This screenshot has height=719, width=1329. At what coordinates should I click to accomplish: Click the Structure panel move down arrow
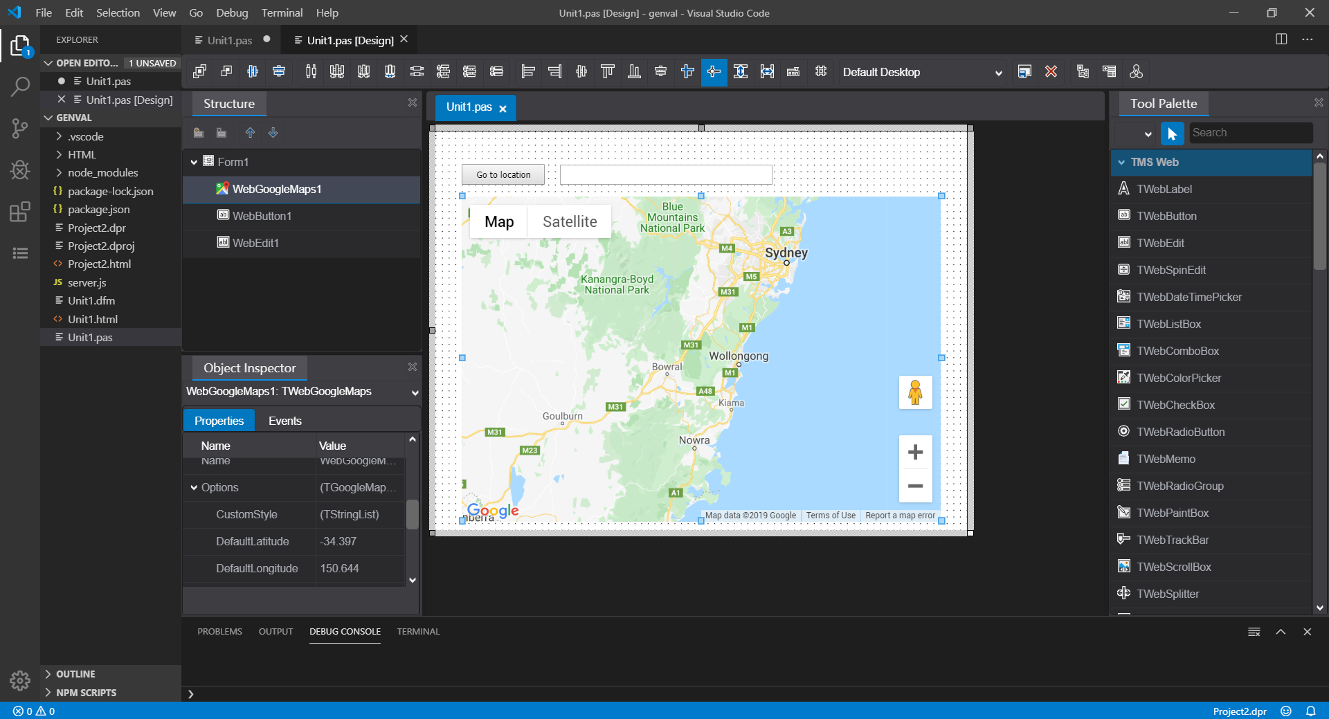[x=273, y=132]
